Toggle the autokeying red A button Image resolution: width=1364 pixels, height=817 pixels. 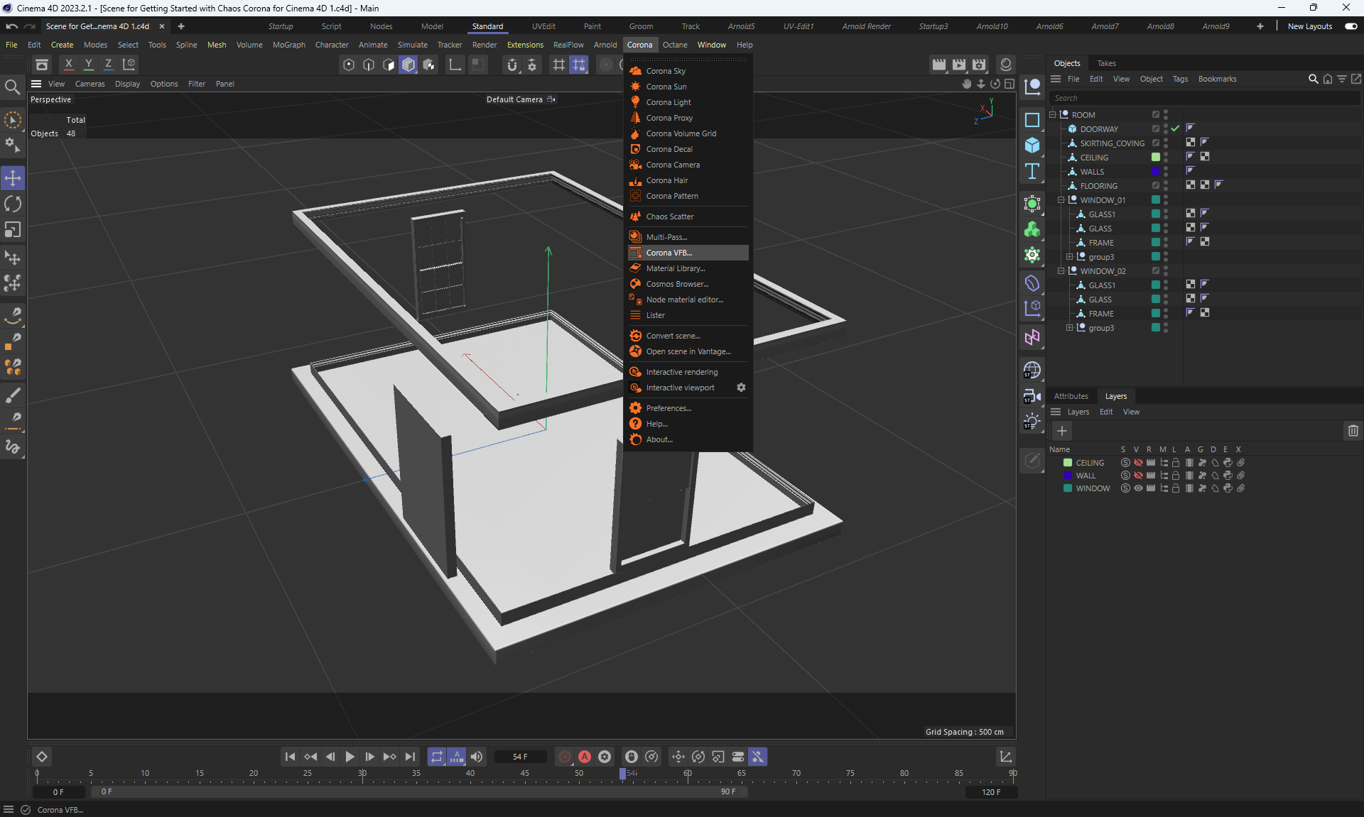(585, 757)
